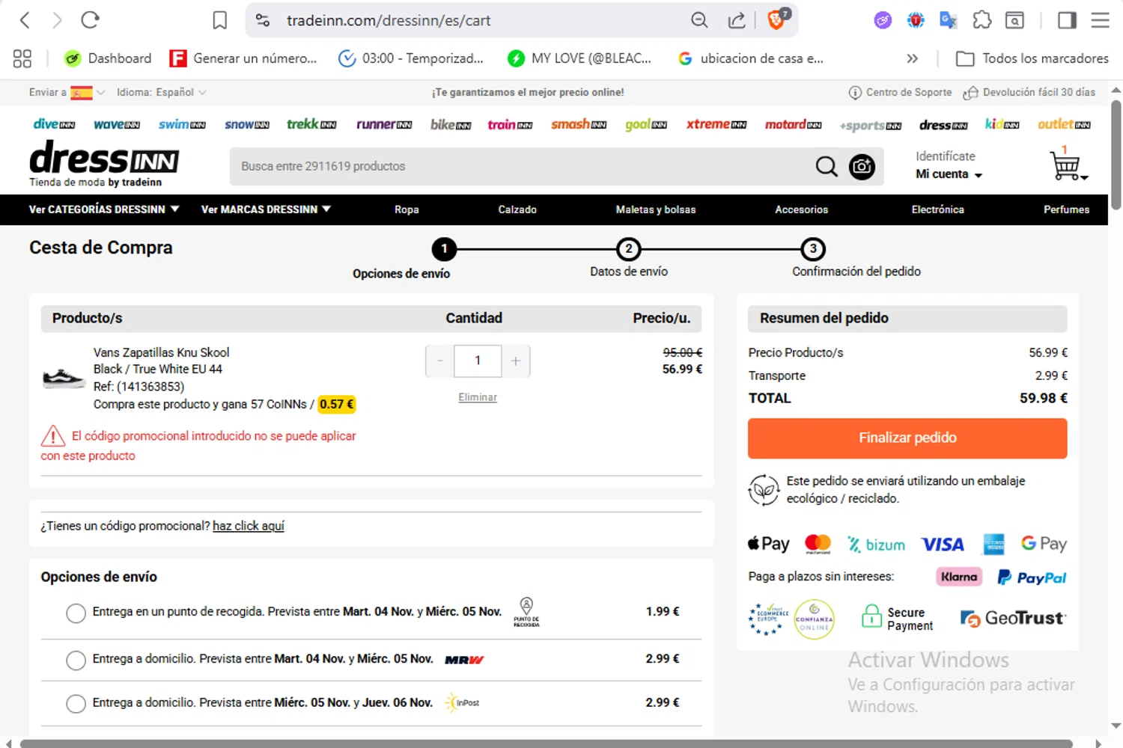Expand 'Ver MARCAS DRESSINN' menu
This screenshot has height=748, width=1123.
(266, 209)
